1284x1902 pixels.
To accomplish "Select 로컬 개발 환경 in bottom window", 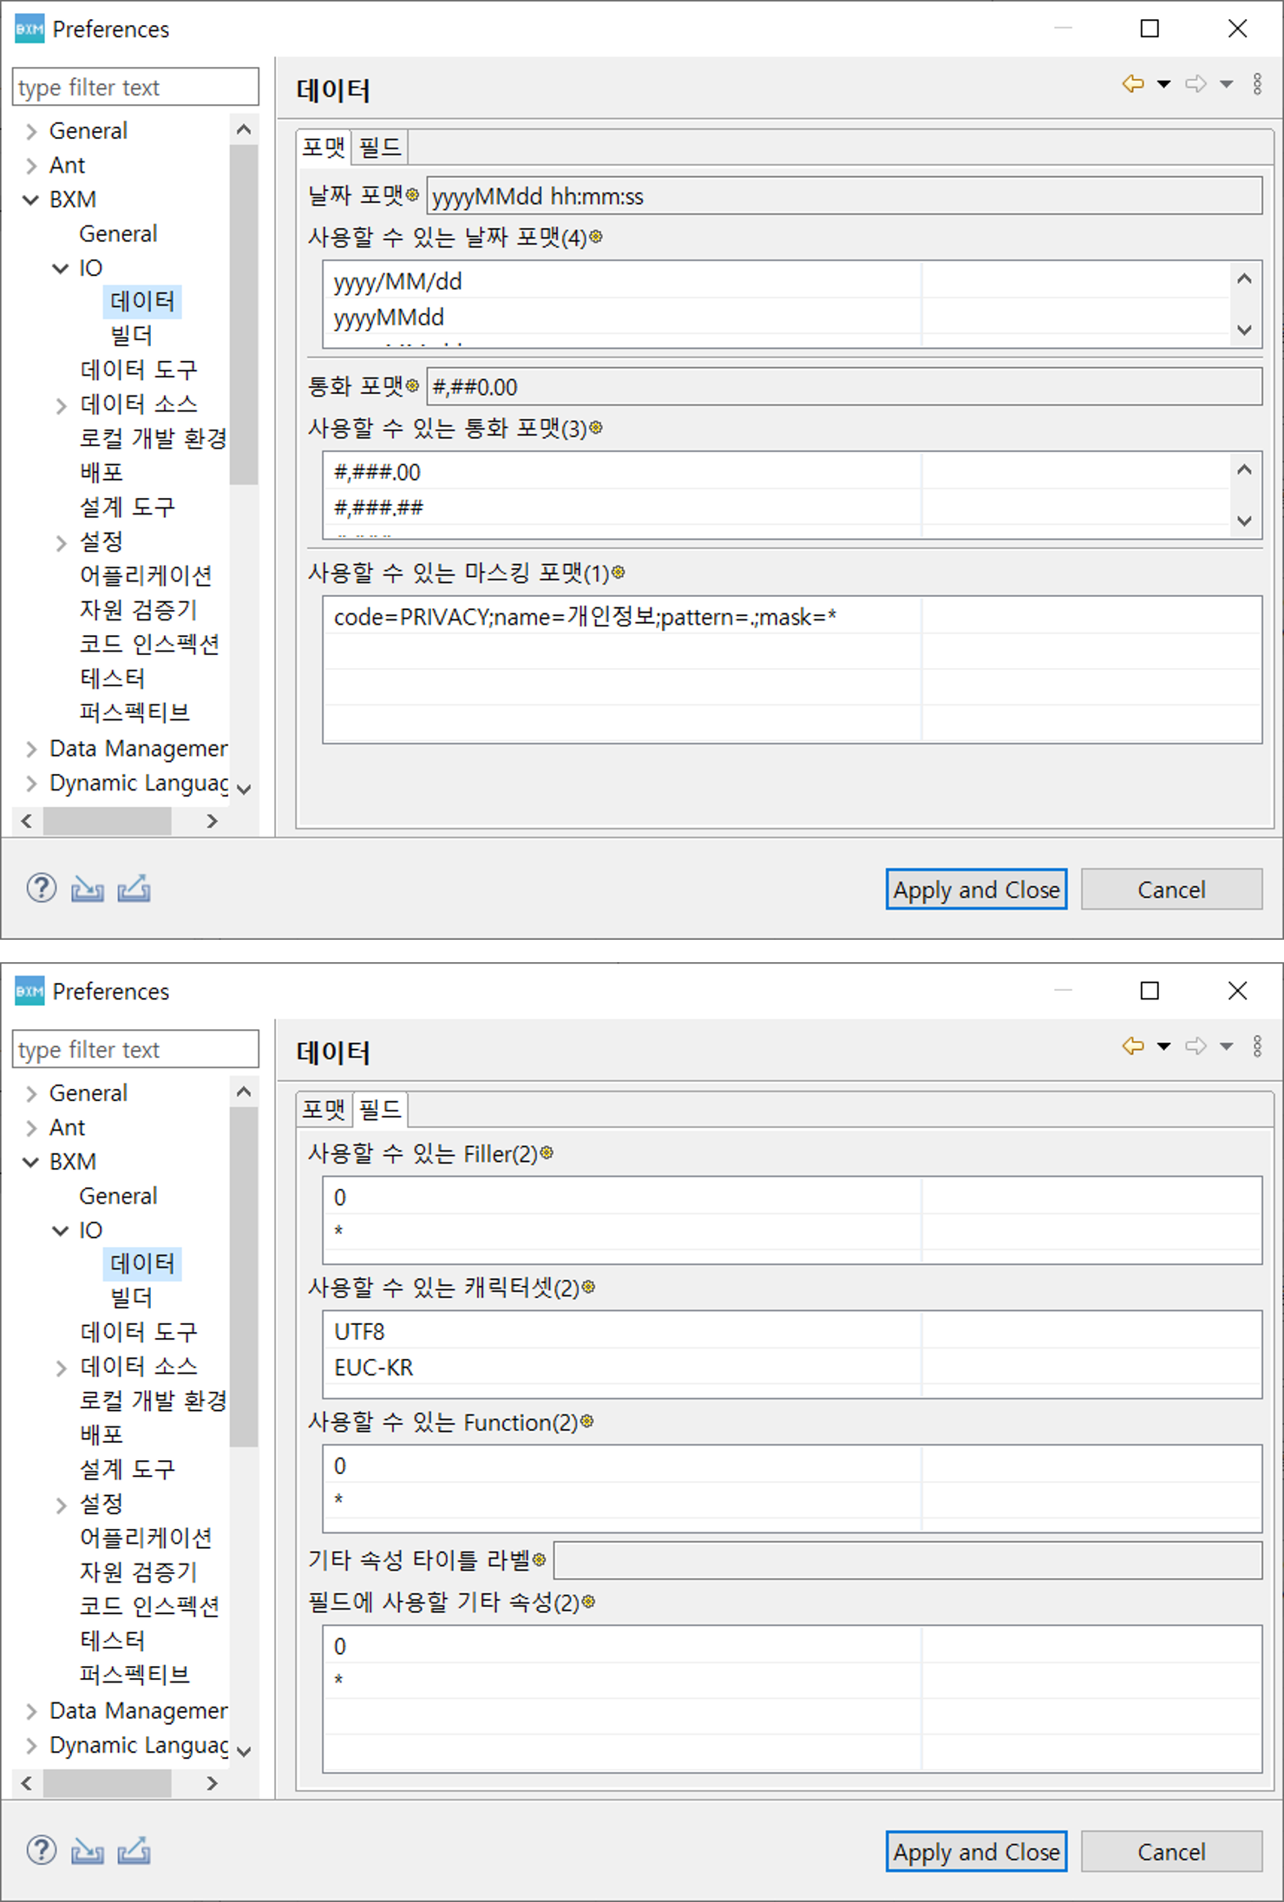I will point(153,1400).
